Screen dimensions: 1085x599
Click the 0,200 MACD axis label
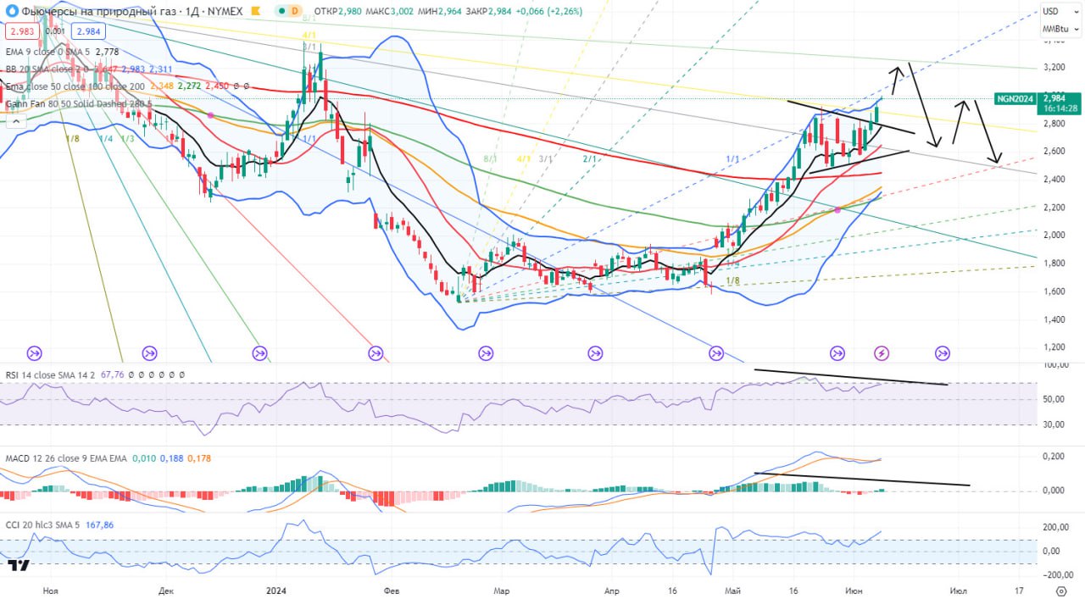click(x=1054, y=457)
